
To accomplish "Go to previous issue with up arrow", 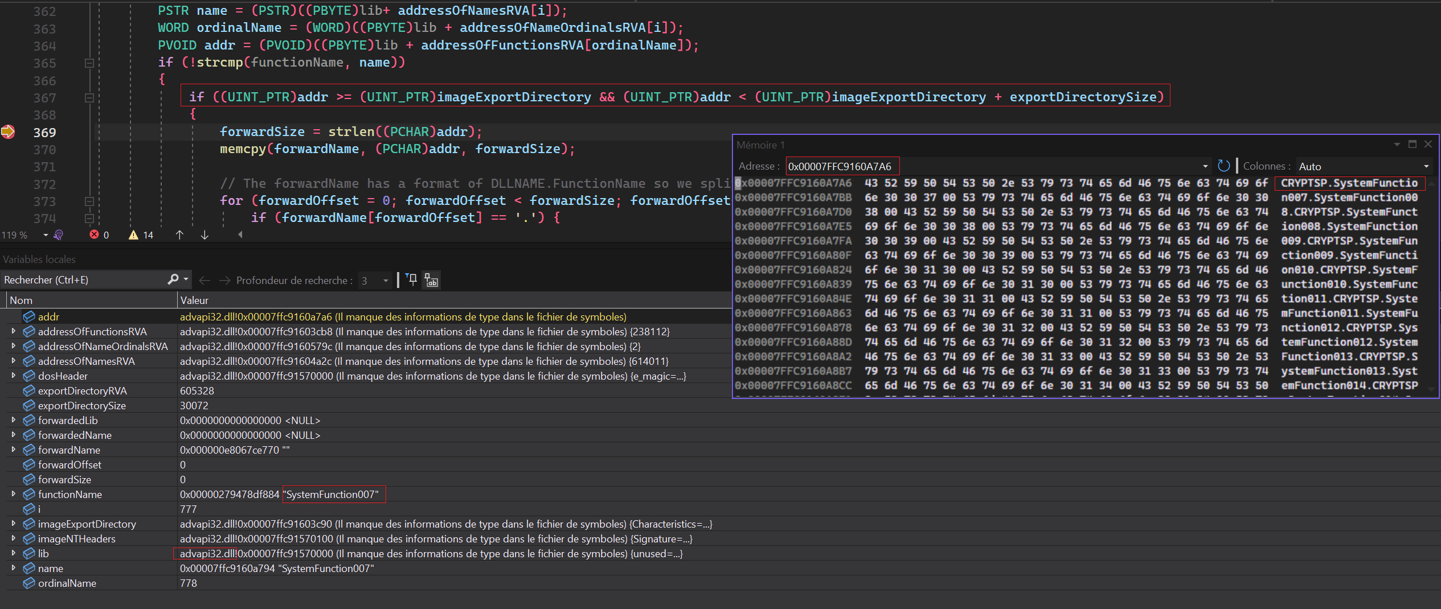I will 179,234.
